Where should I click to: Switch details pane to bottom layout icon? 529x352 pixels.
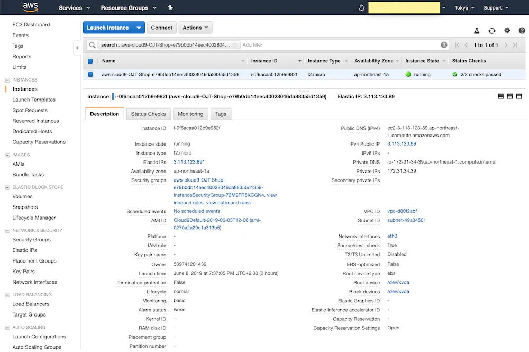click(500, 96)
